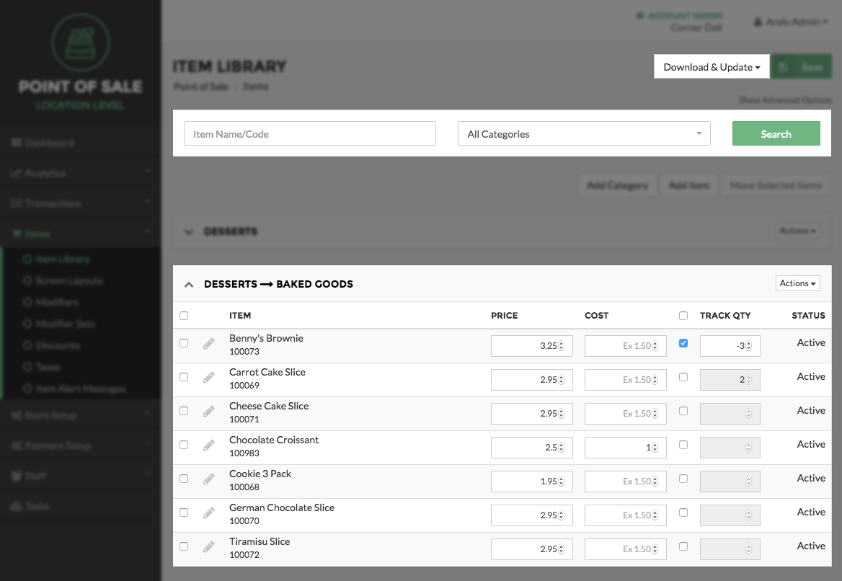Click item code 100073
The image size is (842, 581).
click(244, 352)
